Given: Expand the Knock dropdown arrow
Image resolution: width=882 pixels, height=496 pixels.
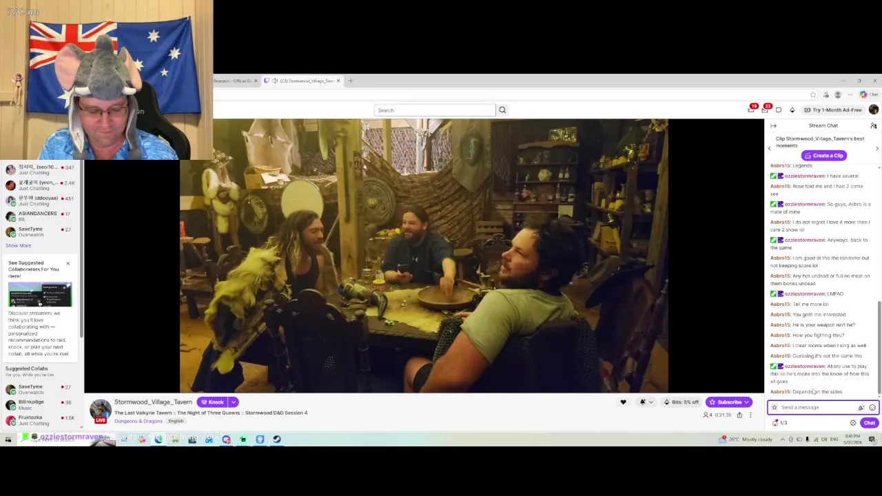Looking at the screenshot, I should [234, 402].
